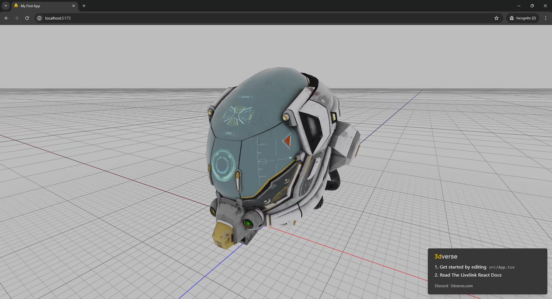The height and width of the screenshot is (299, 552).
Task: Click the 3dverse logo heading
Action: [x=446, y=256]
